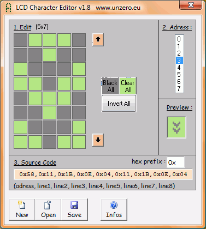Shift the character down with arrow button
This screenshot has height=229, width=206.
(98, 140)
